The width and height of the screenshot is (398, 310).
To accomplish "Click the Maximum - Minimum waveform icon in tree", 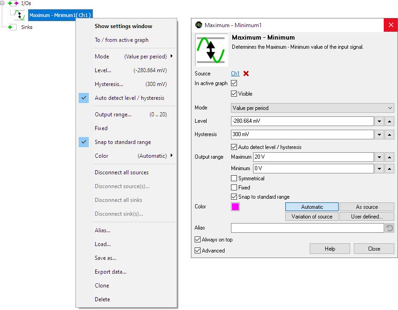I will pos(19,15).
